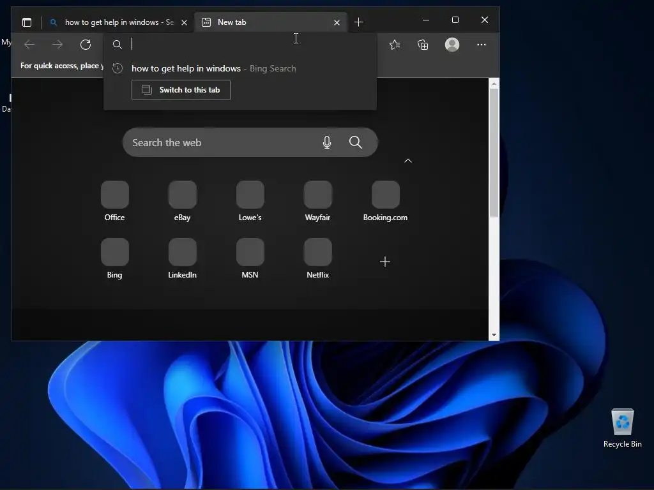Close the Edge browser window
Viewport: 654px width, 490px height.
485,20
